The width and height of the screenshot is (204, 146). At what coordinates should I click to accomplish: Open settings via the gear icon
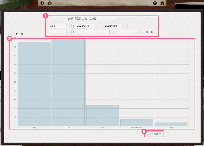click(x=43, y=3)
